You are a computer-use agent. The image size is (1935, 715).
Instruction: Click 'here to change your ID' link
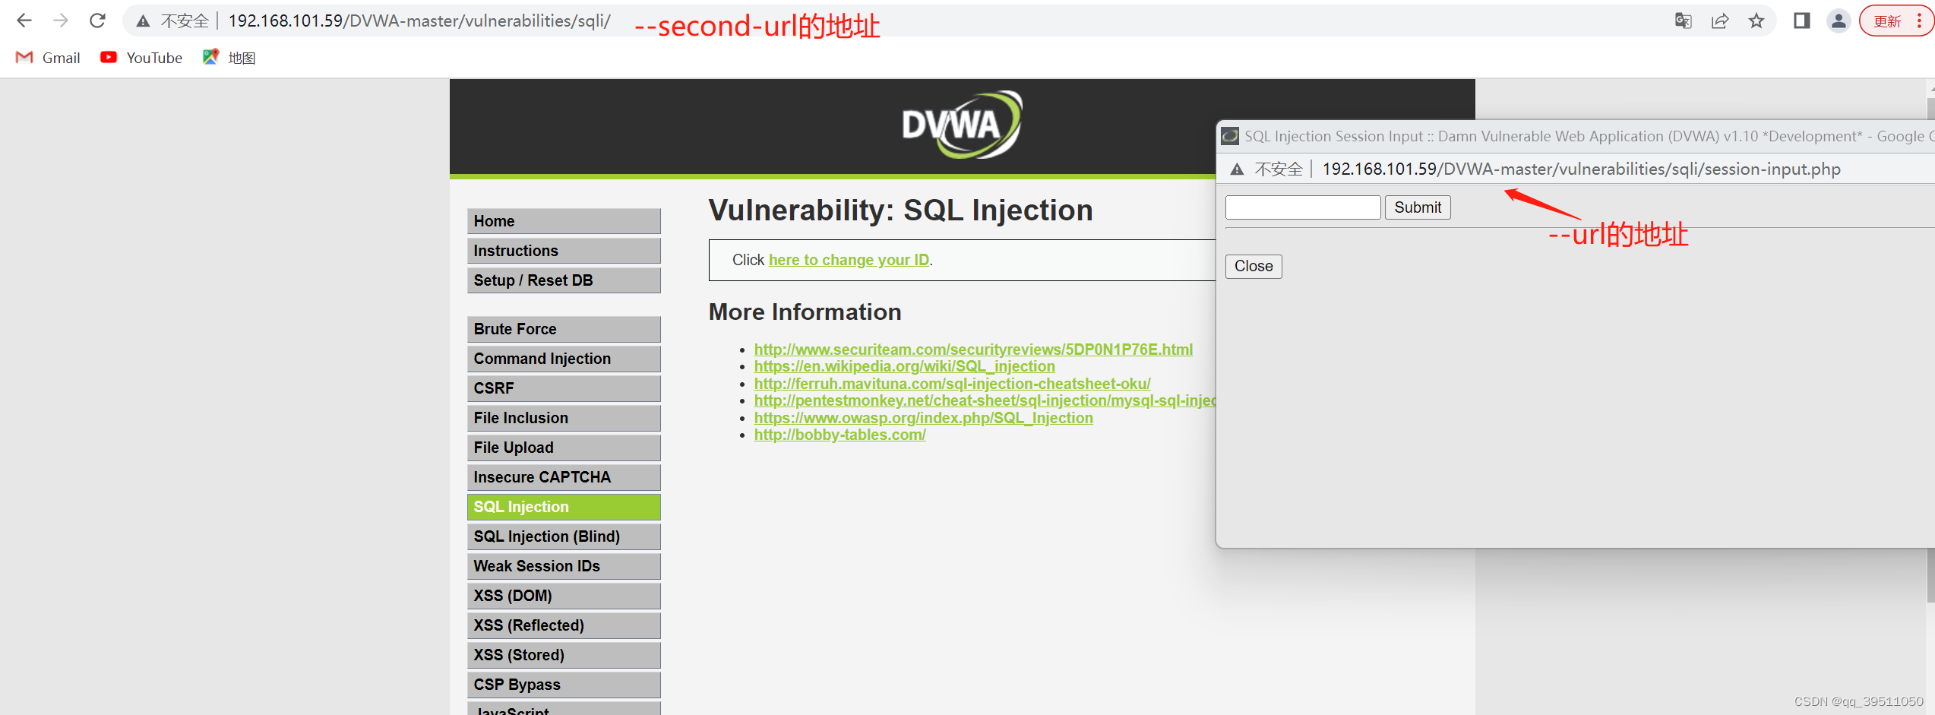pyautogui.click(x=849, y=259)
